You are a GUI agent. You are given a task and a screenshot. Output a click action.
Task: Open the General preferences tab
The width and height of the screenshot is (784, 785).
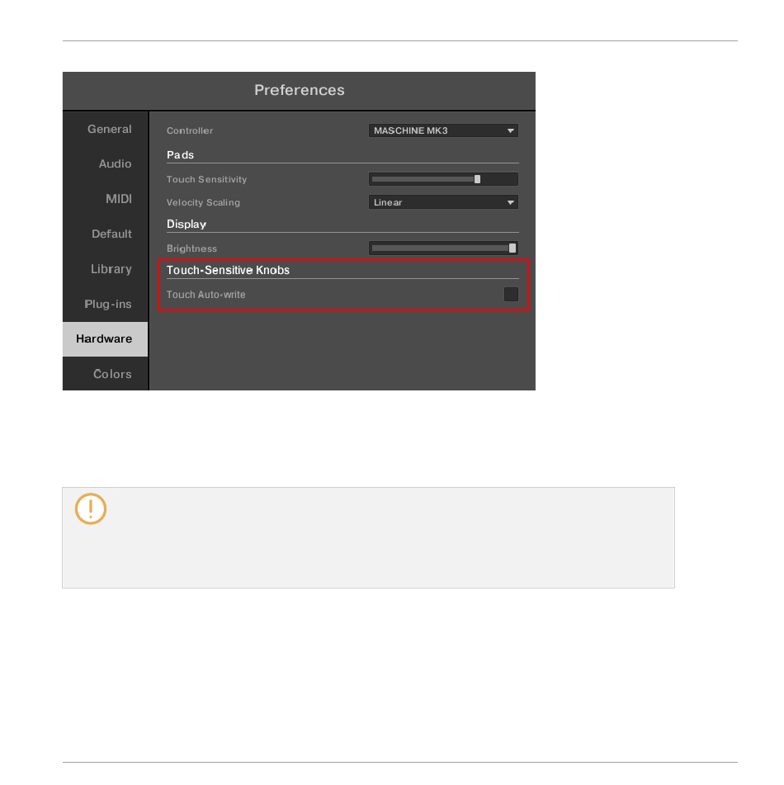109,130
